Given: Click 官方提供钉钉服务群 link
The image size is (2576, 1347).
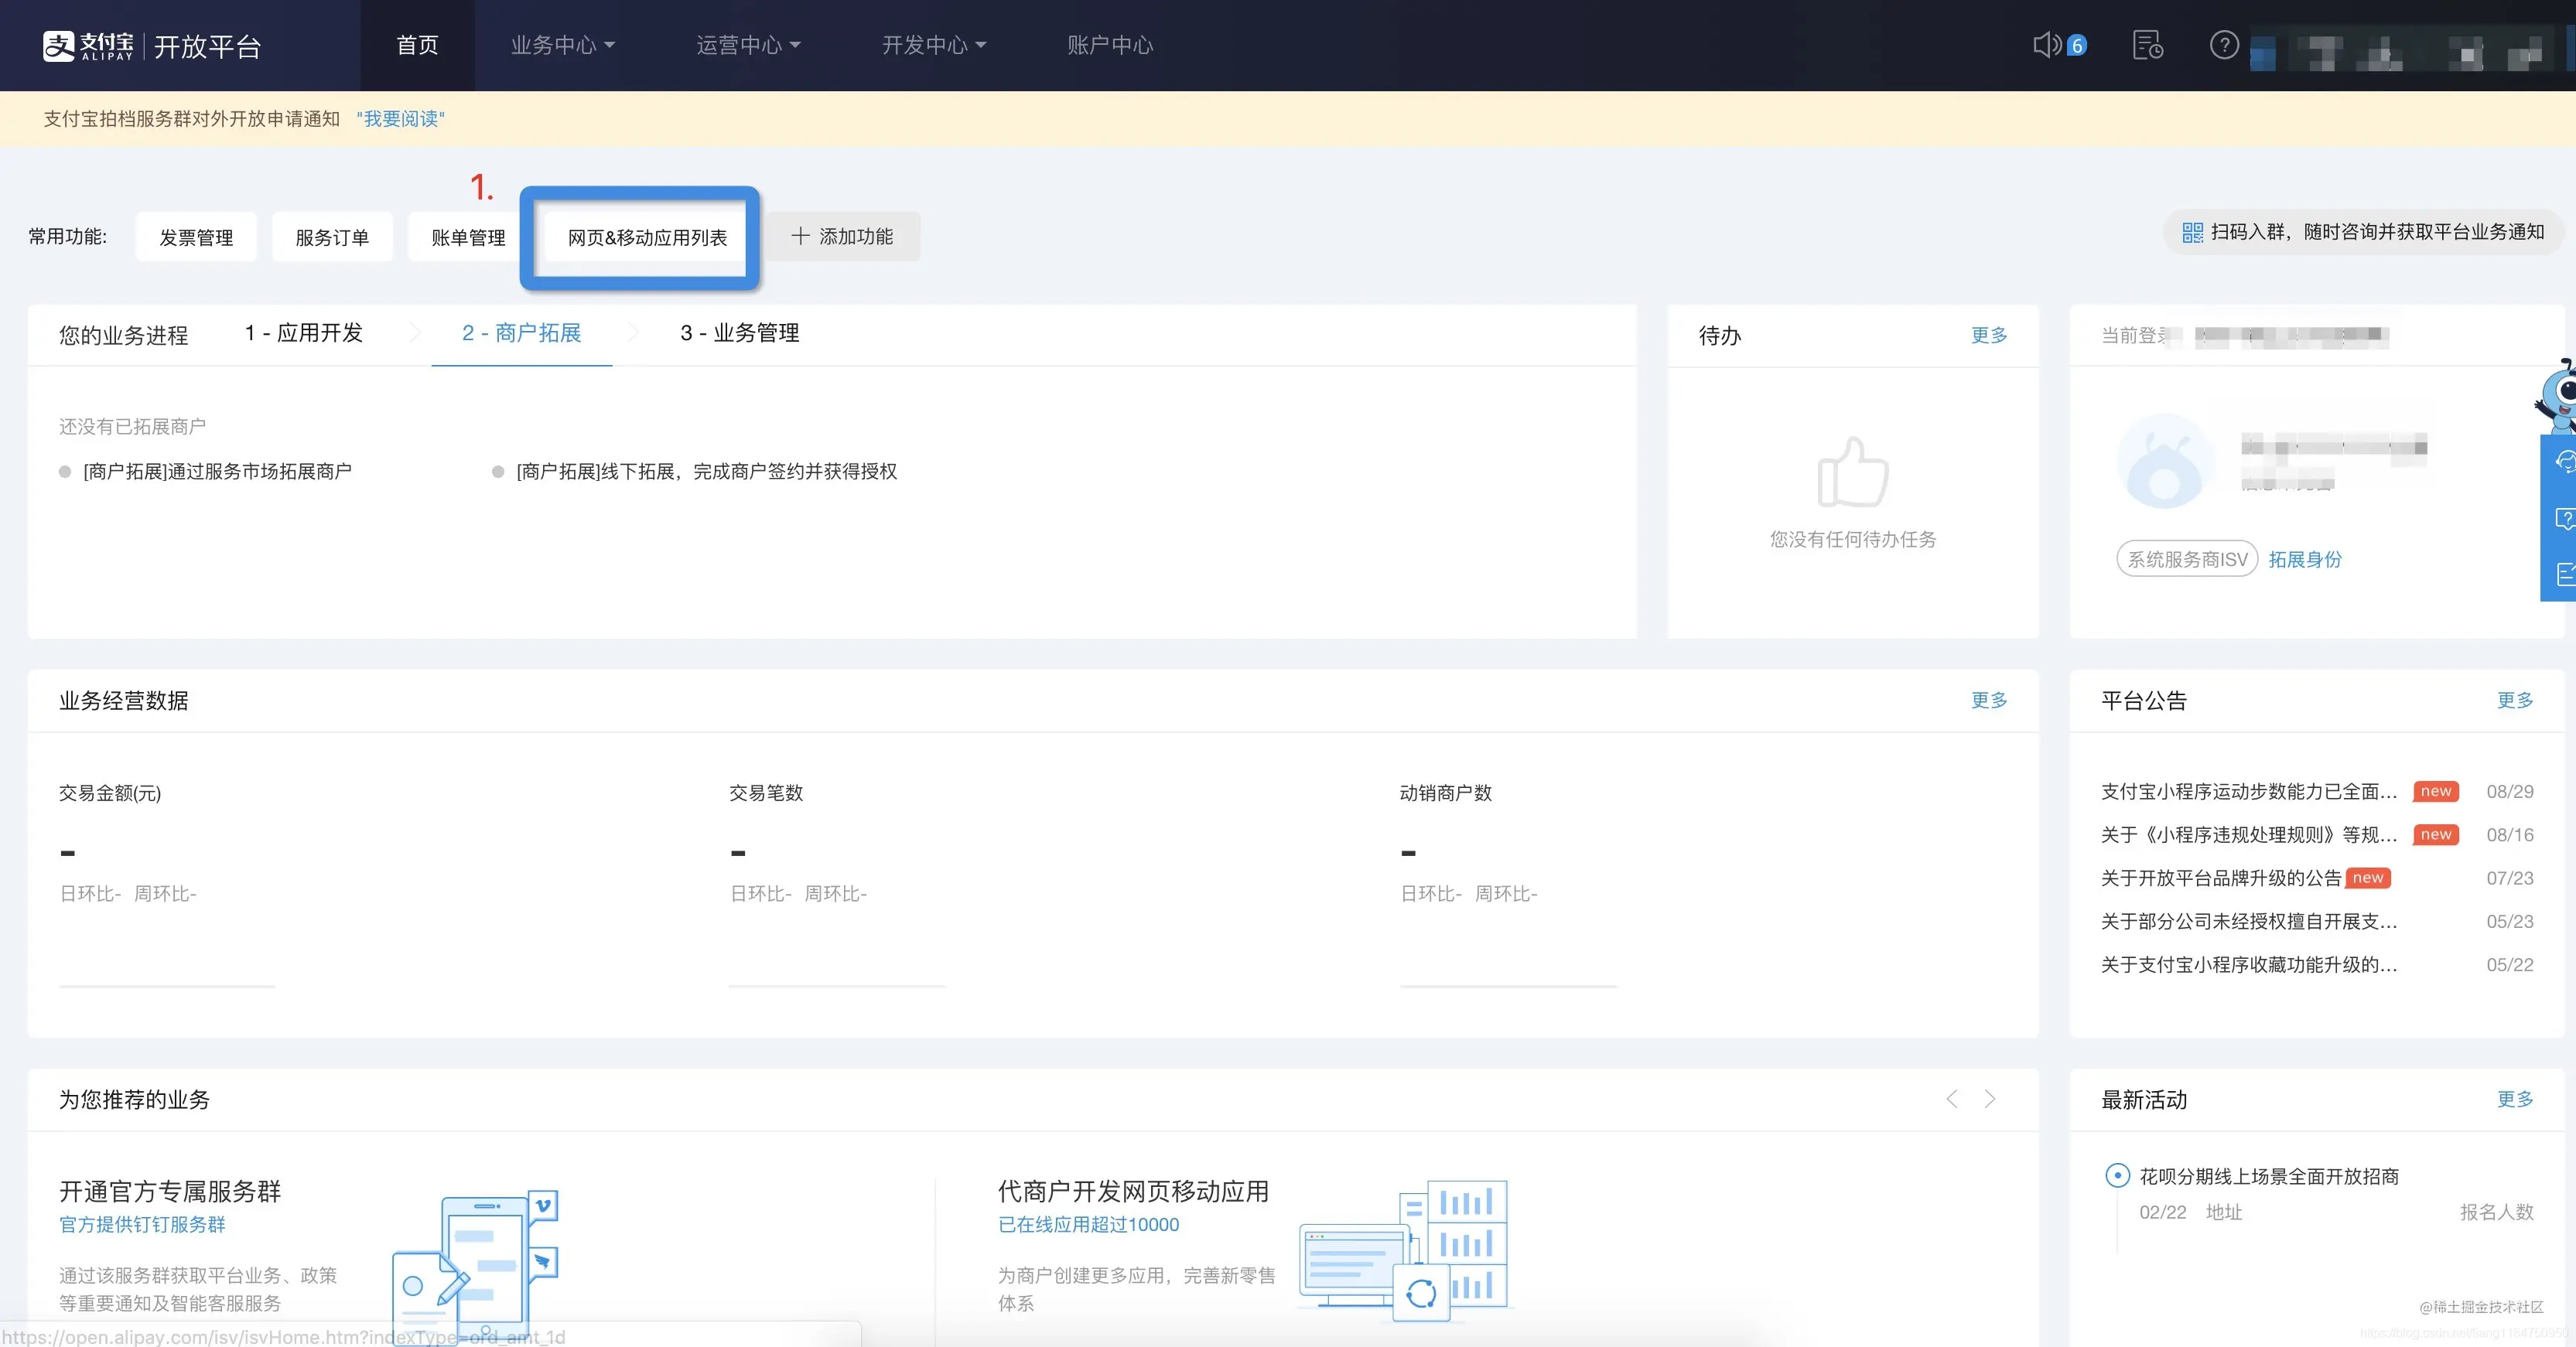Looking at the screenshot, I should [142, 1224].
